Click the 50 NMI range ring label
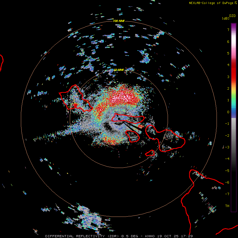 coord(119,70)
